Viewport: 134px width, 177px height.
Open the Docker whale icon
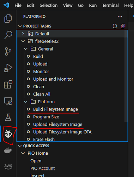(x=8, y=150)
